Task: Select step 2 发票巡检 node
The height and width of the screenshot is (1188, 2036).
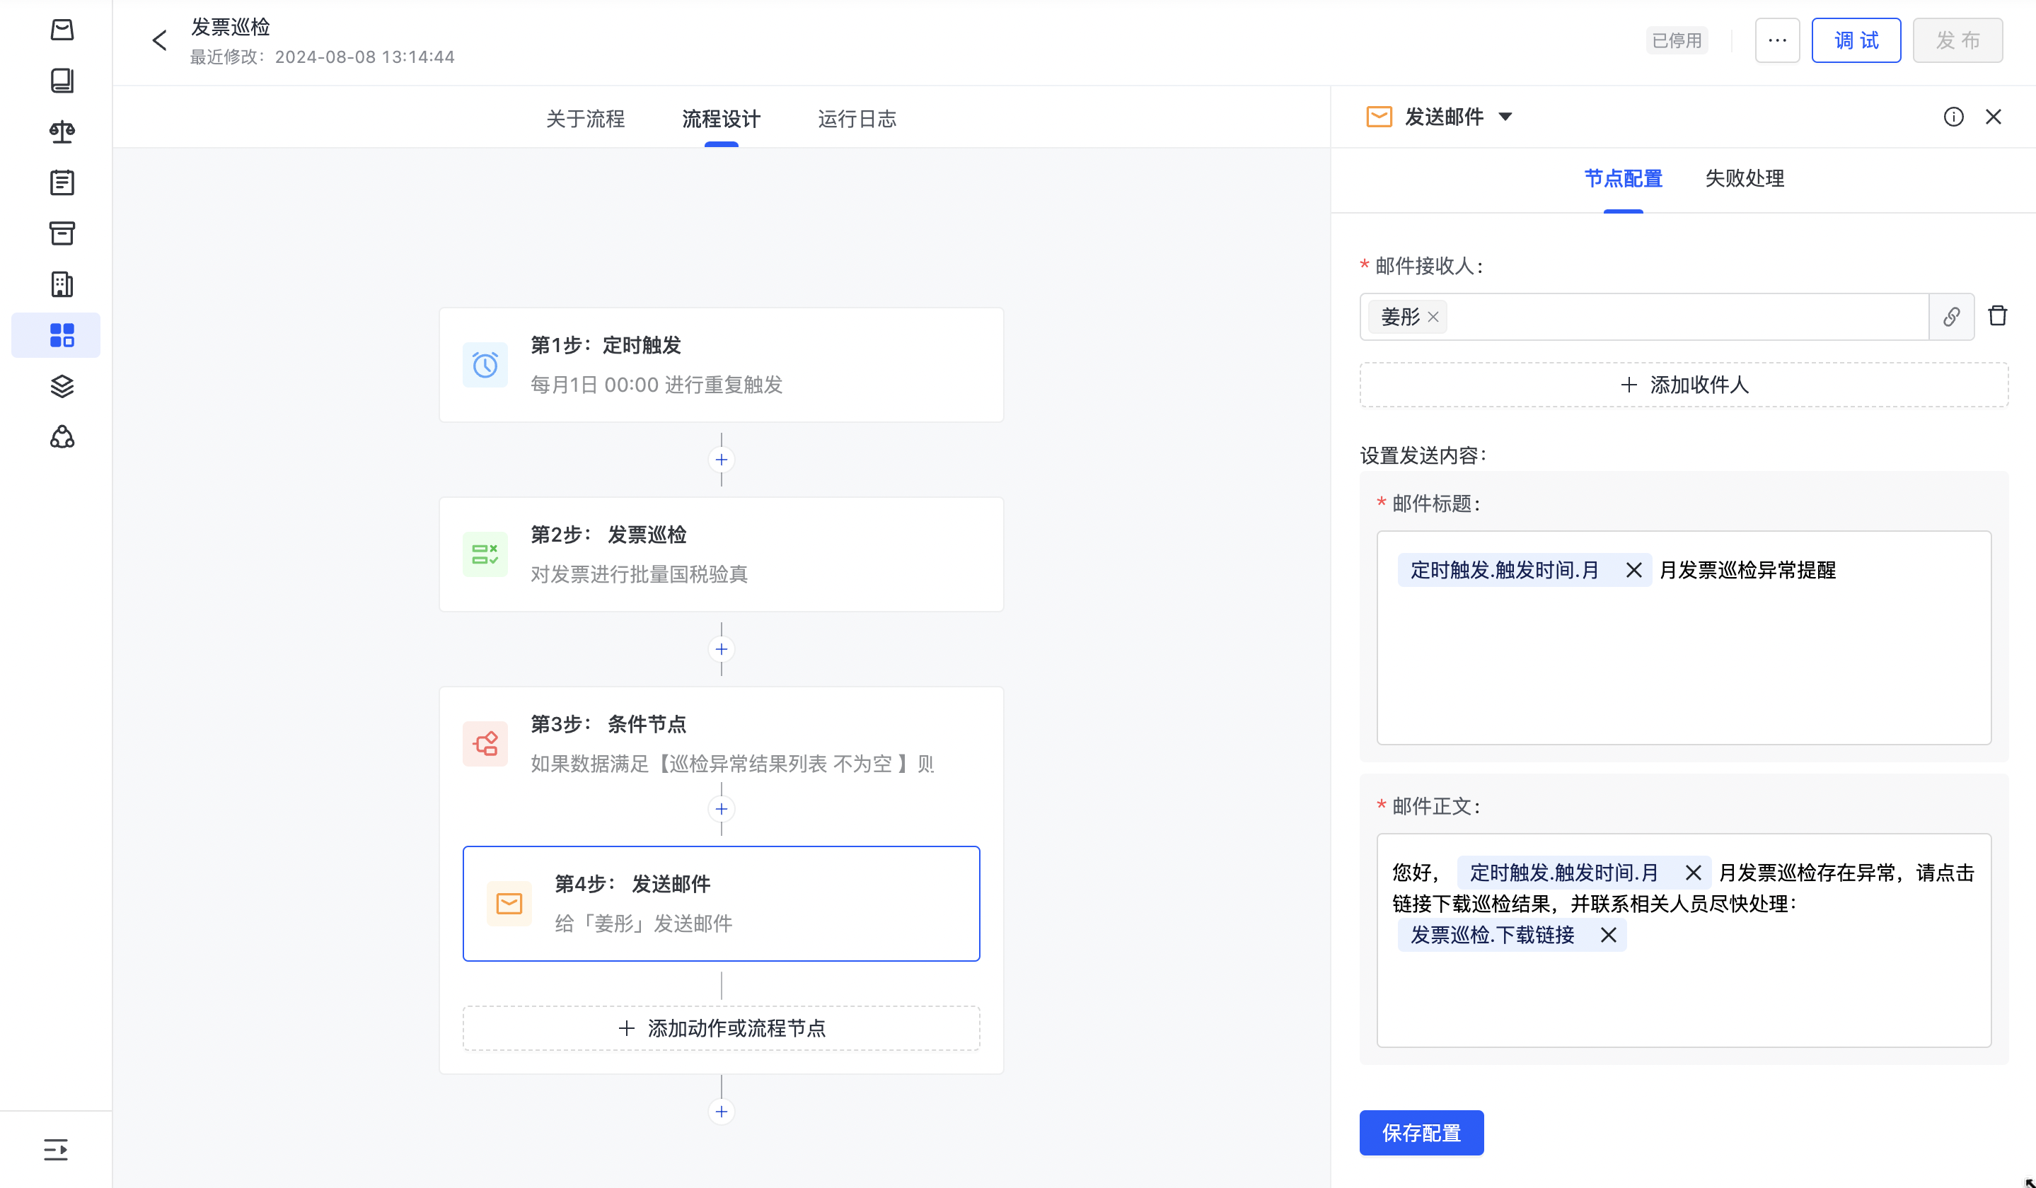Action: tap(721, 554)
